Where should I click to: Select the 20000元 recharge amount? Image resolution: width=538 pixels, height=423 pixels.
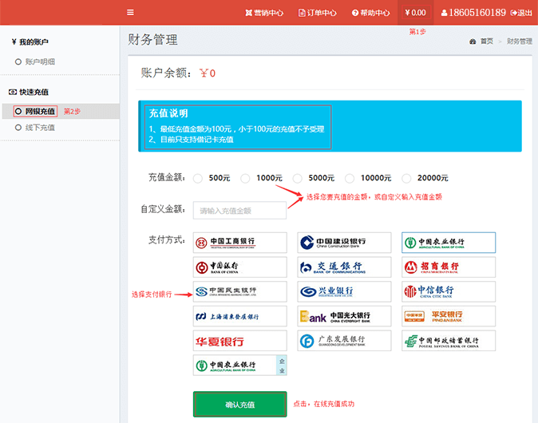pos(407,178)
